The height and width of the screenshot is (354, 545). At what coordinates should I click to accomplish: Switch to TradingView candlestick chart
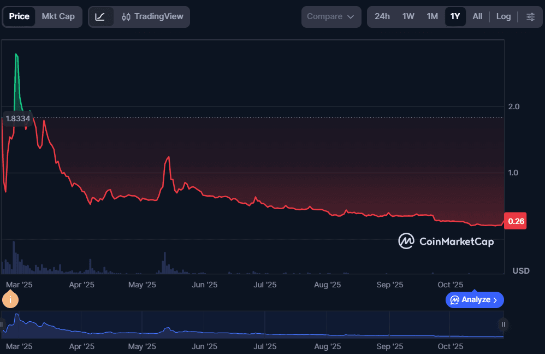click(152, 16)
